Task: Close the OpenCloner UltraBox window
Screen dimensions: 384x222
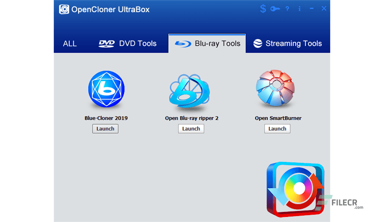Action: click(x=324, y=9)
